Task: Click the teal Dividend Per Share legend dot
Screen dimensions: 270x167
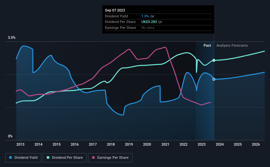Action: [x=48, y=157]
